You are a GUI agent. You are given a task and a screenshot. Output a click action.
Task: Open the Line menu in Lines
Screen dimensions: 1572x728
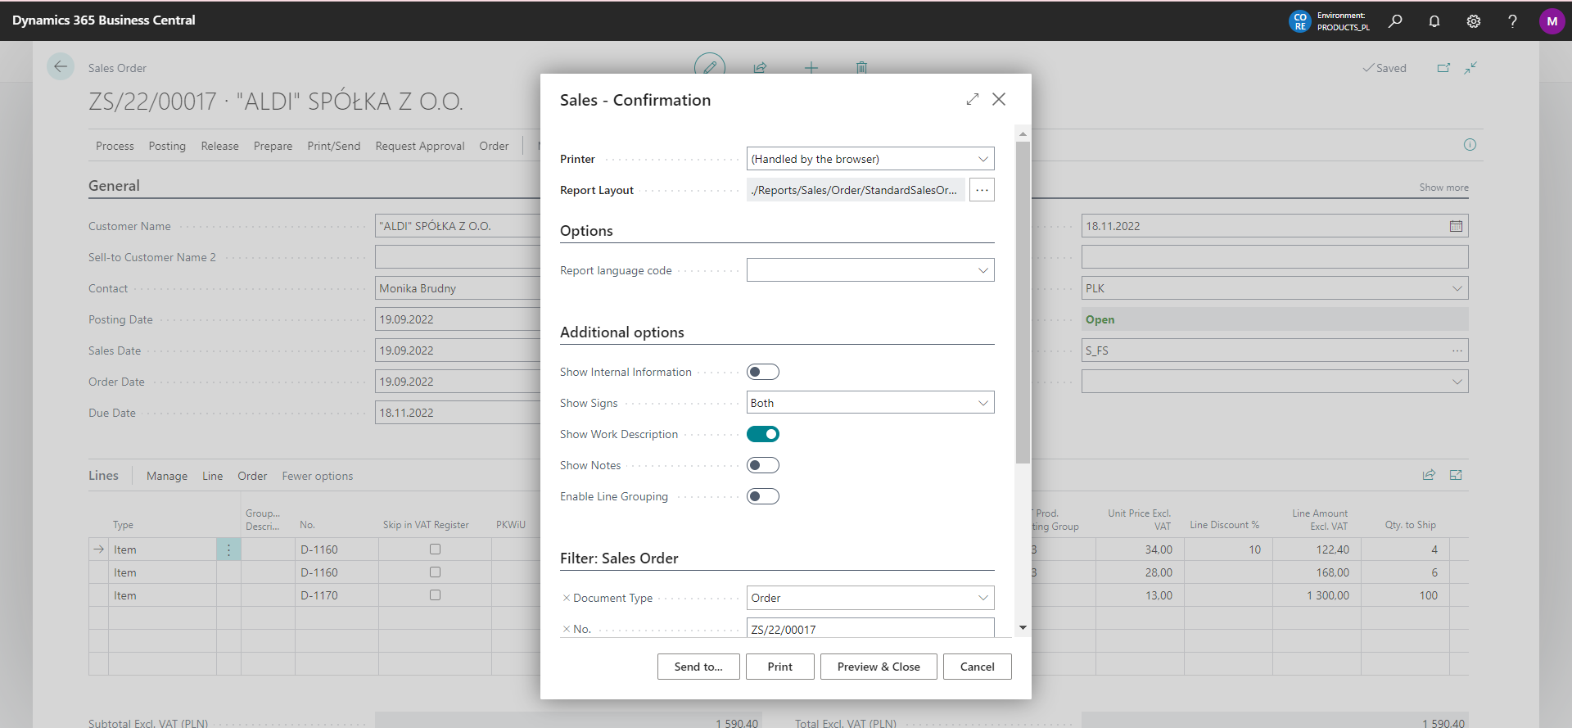213,476
